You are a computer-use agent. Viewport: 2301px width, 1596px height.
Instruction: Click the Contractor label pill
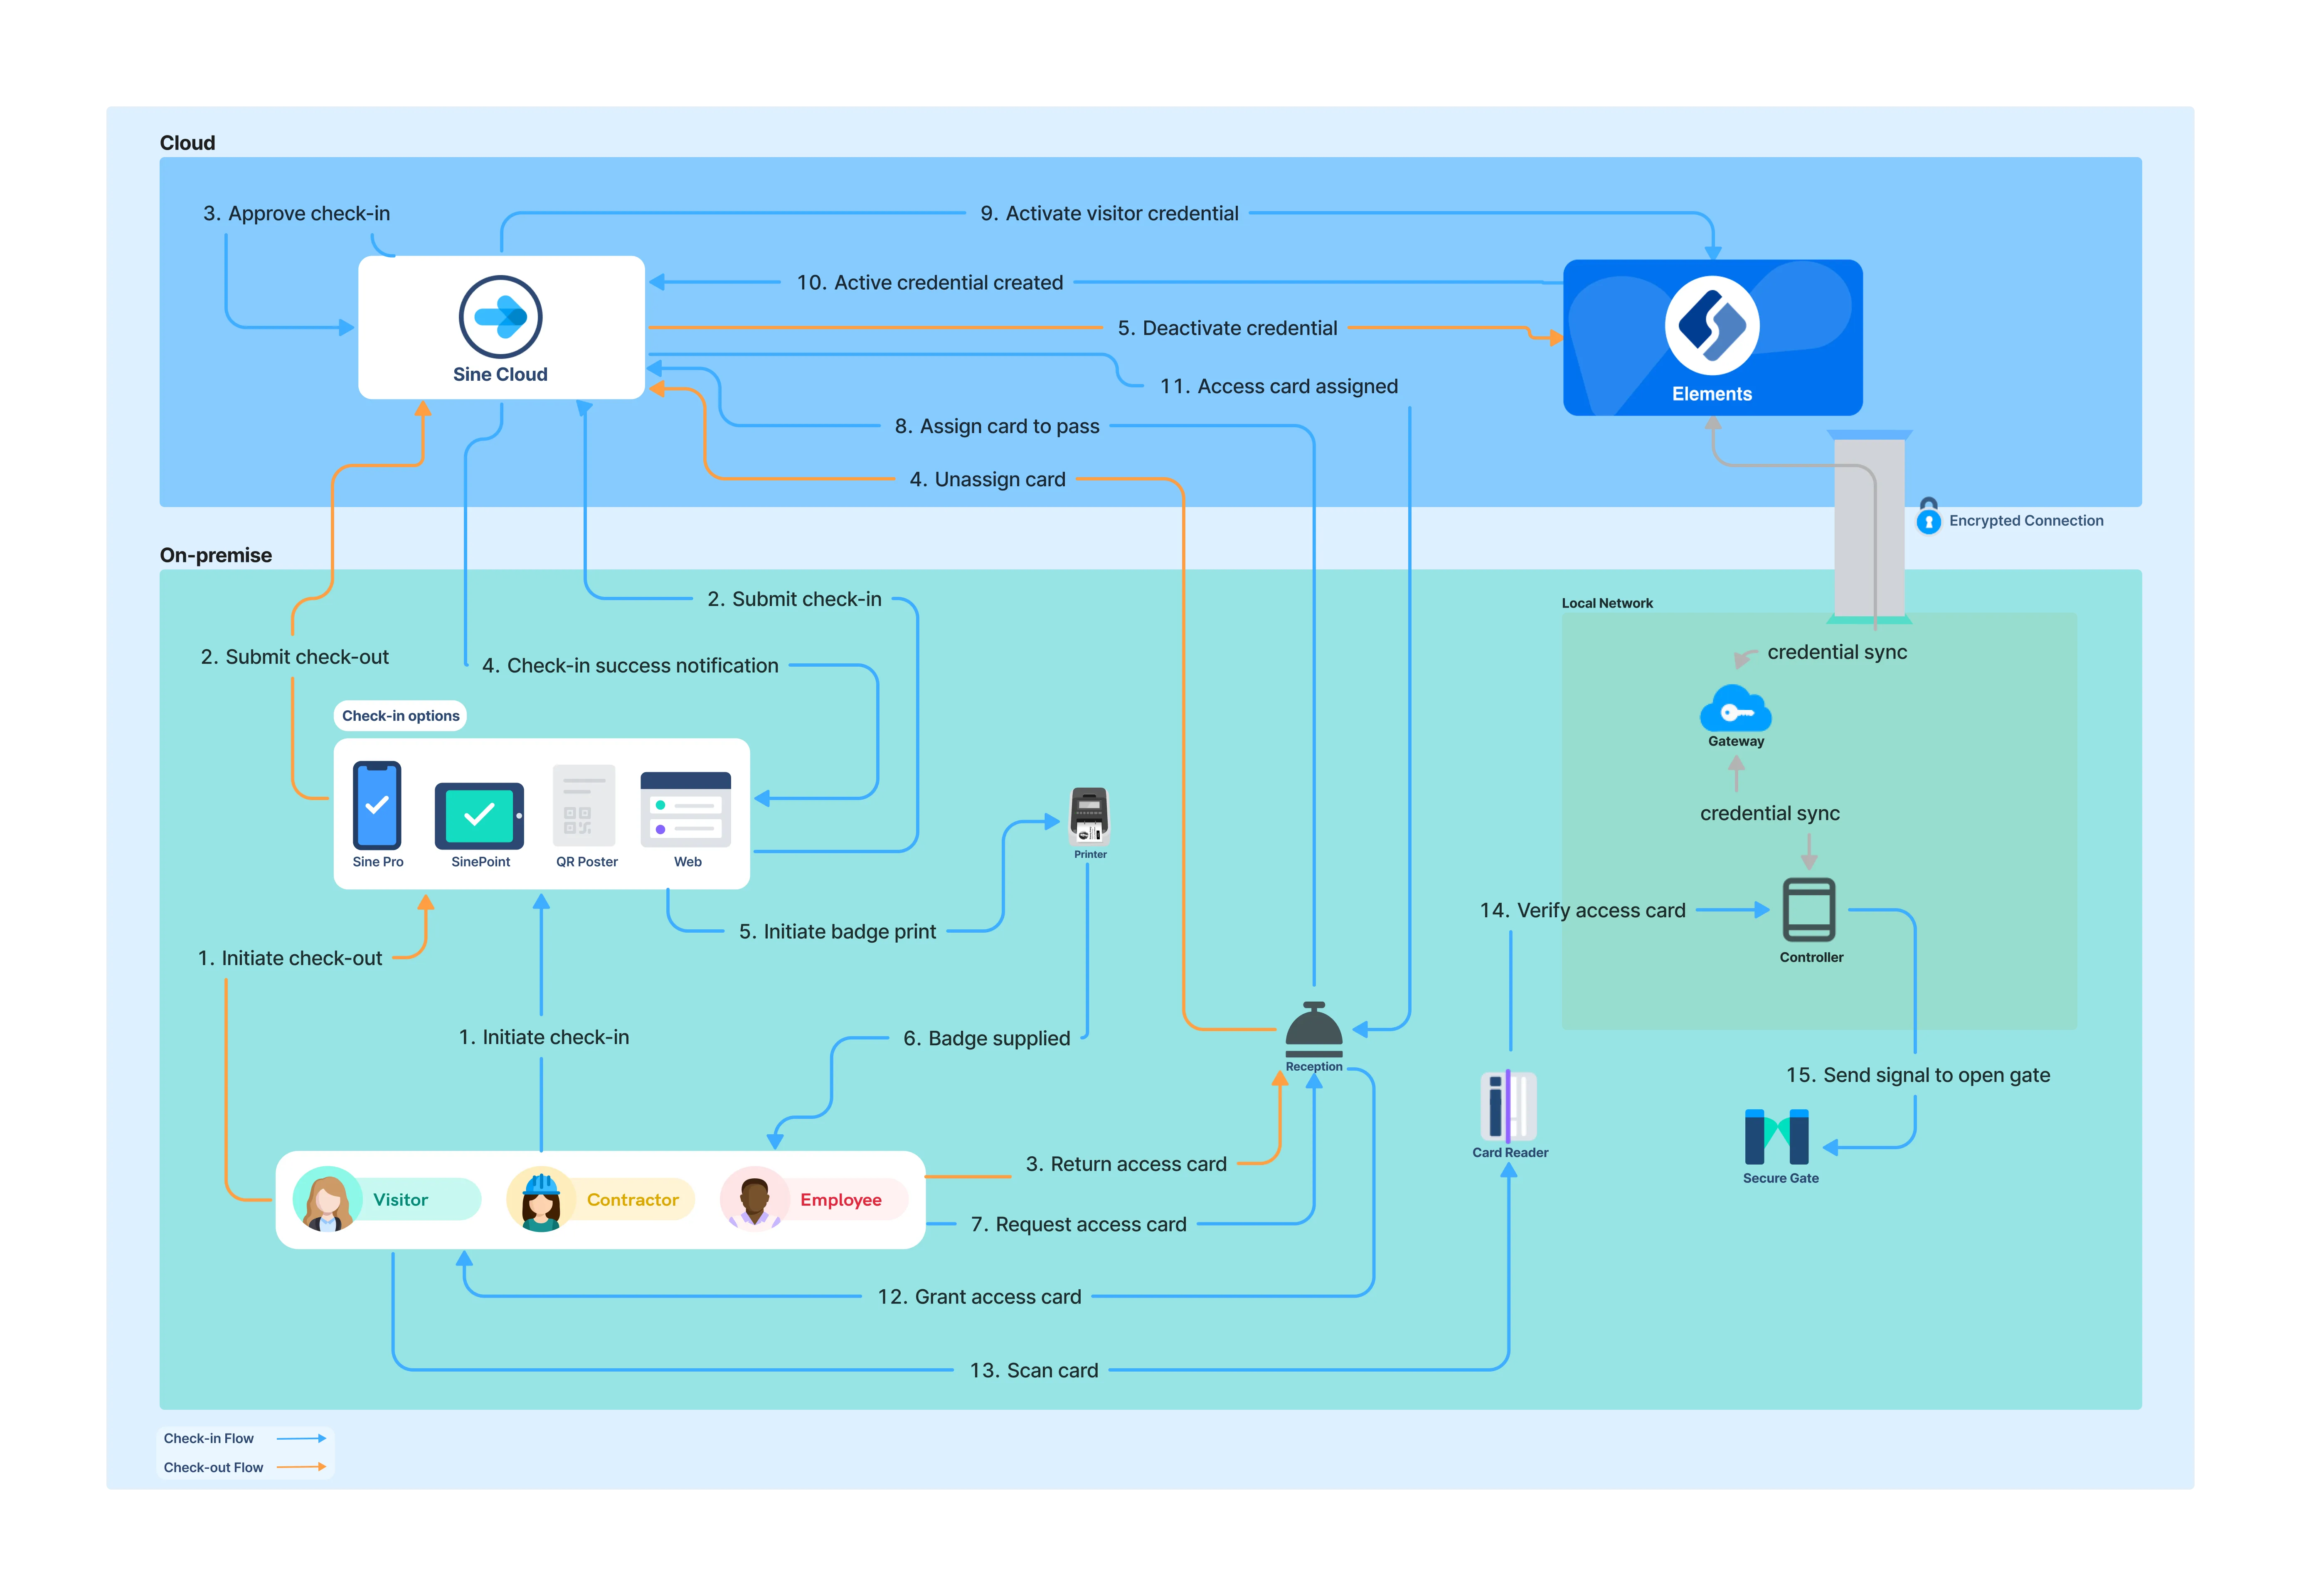(630, 1199)
